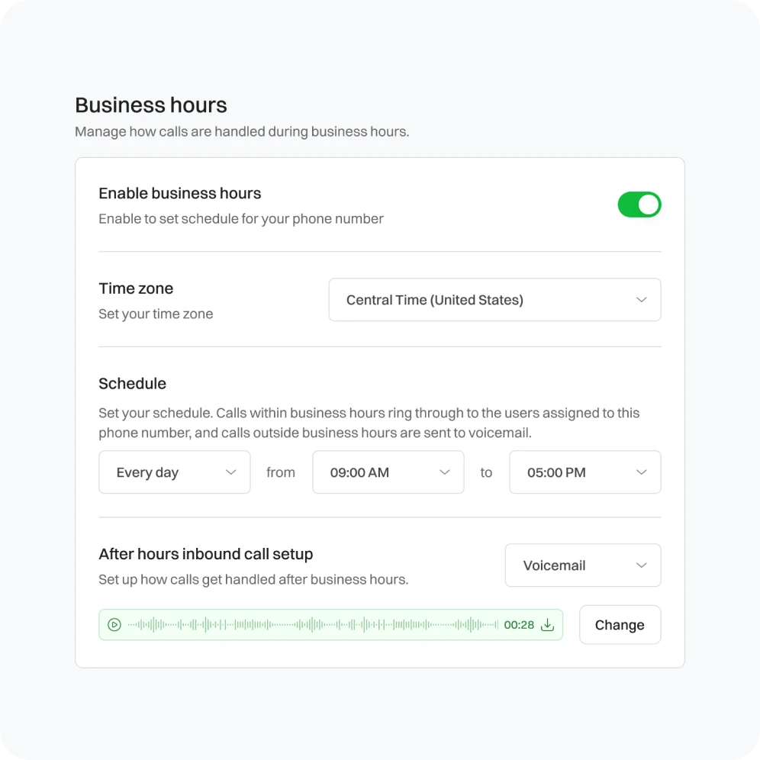The height and width of the screenshot is (760, 760).
Task: Click the time zone dropdown chevron arrow
Action: (641, 300)
